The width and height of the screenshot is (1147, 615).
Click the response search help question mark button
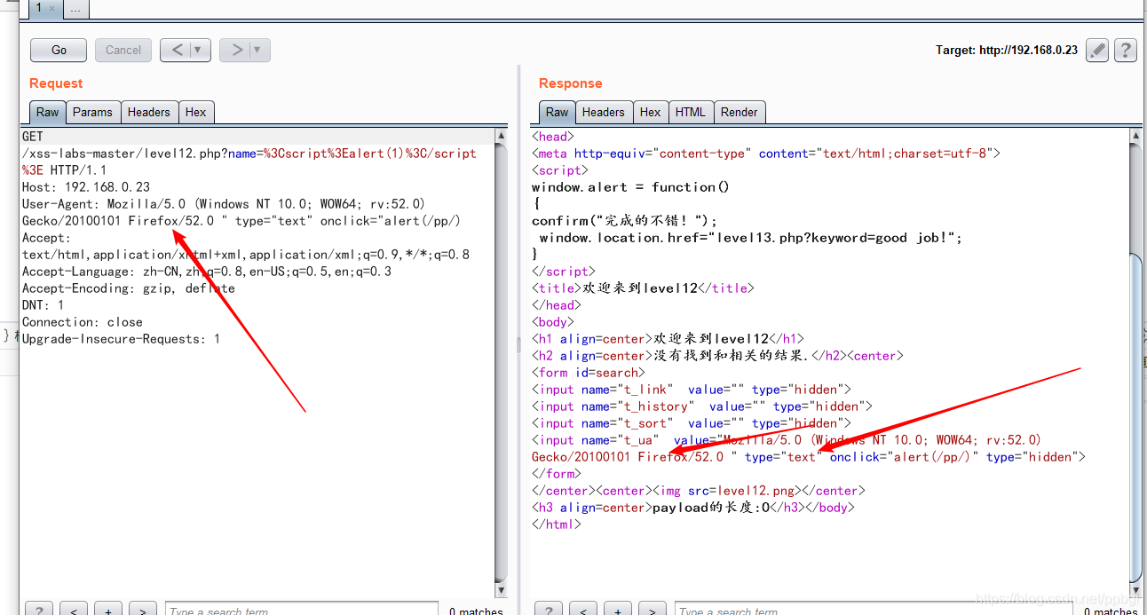pos(548,610)
